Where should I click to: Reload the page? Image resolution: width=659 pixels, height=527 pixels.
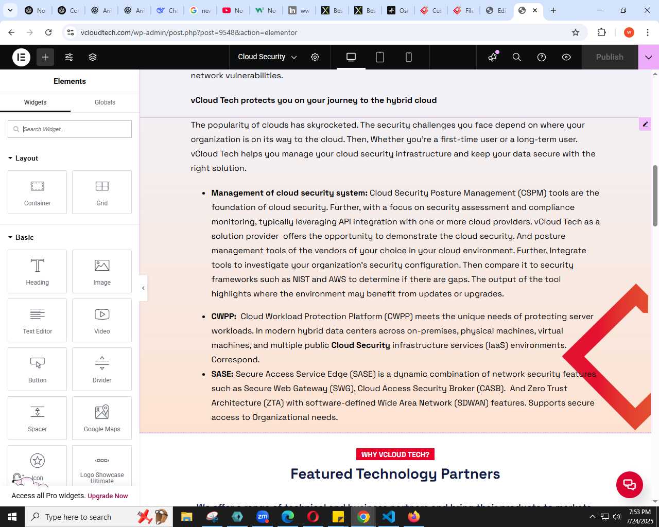coord(48,32)
